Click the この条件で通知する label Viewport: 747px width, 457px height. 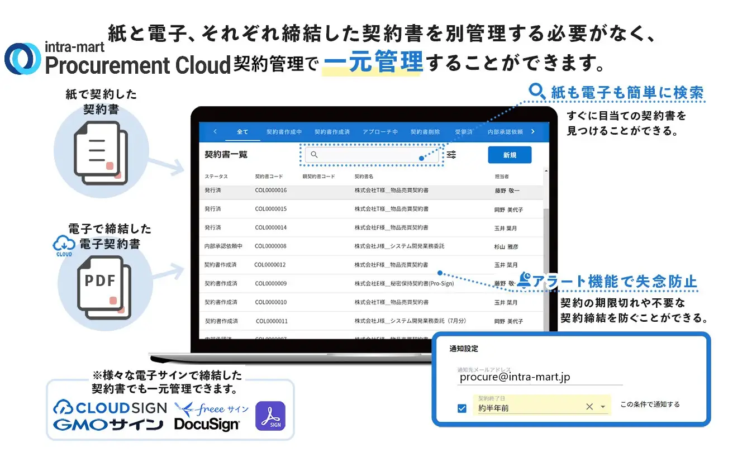650,404
